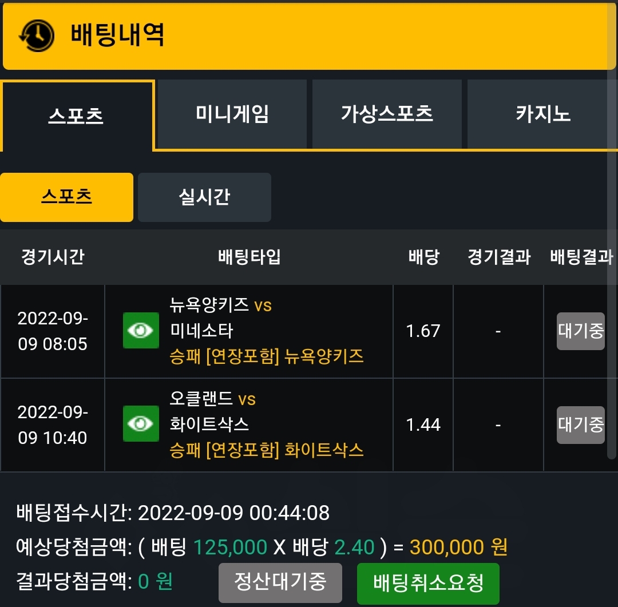
Task: Request bet cancellation with 배팅취소요청
Action: 428,584
